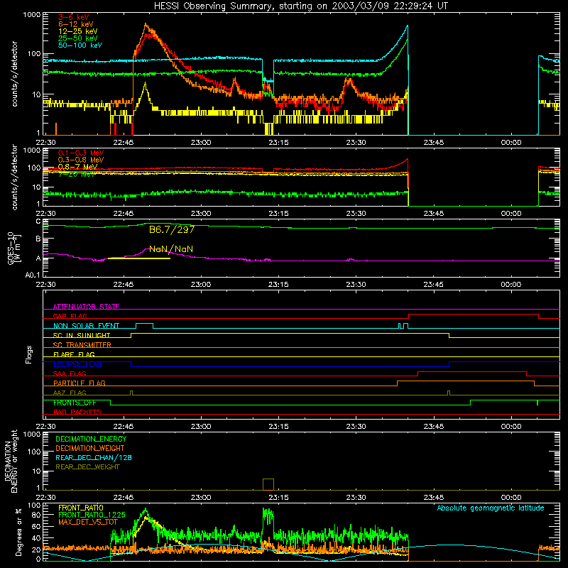Click the A0.1 tick label on GOES axis
The image size is (568, 568).
point(33,275)
